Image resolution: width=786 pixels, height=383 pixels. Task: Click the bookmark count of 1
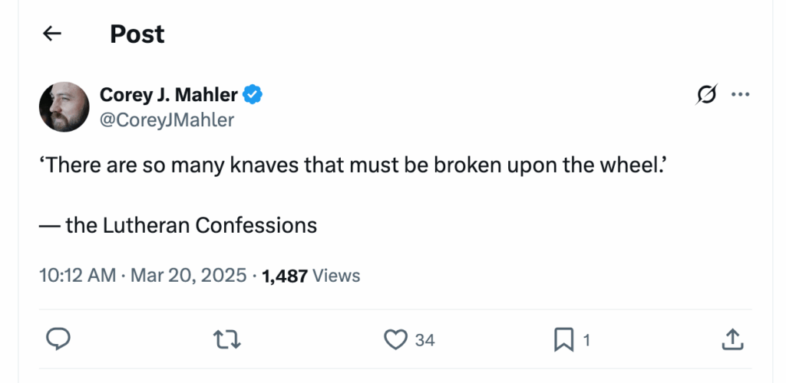click(x=586, y=339)
